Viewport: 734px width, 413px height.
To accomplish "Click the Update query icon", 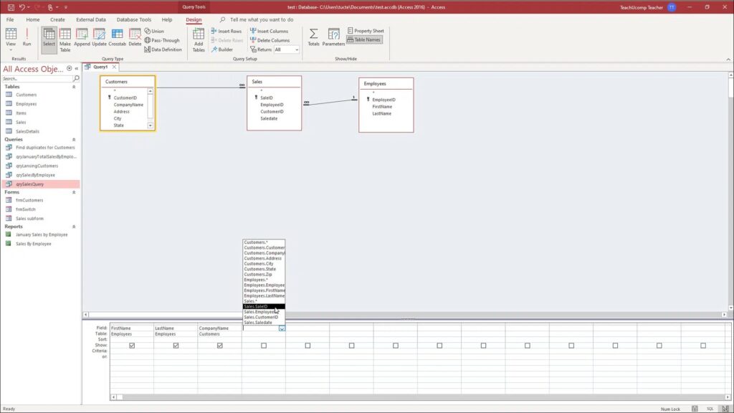I will 99,37.
